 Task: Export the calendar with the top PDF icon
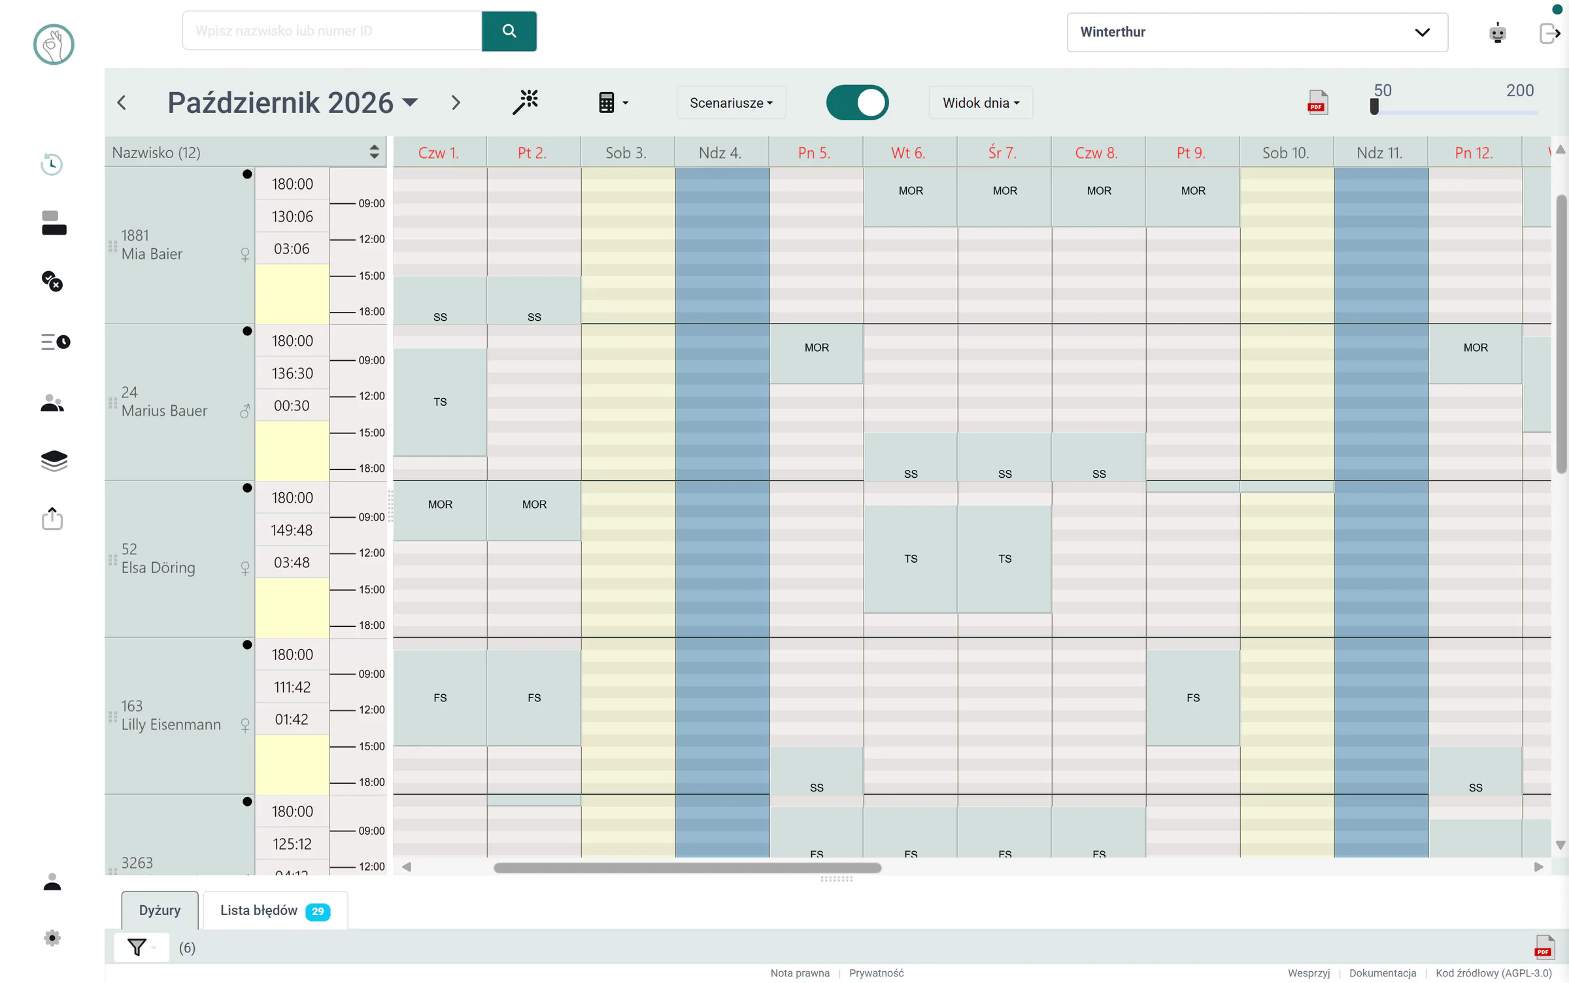pyautogui.click(x=1317, y=103)
